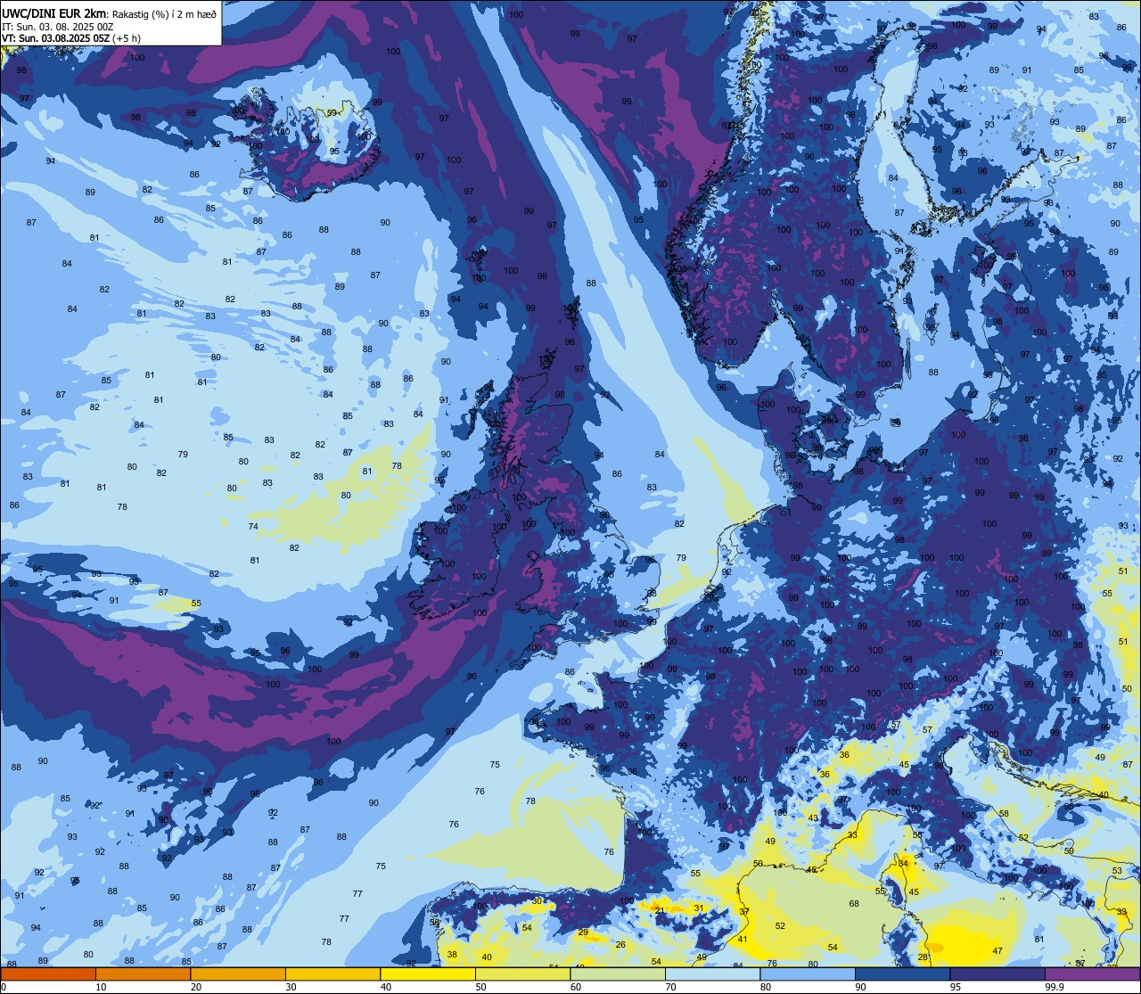
Task: Select the legend swatch between 70 and 80
Action: pos(712,973)
